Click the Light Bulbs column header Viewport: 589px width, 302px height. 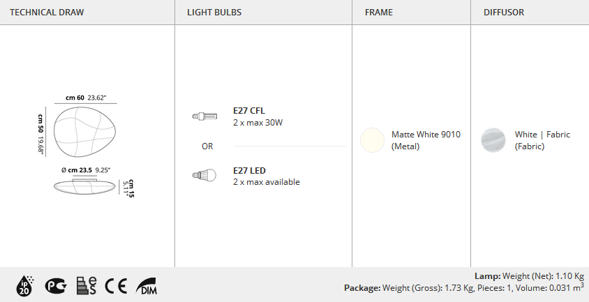(214, 13)
